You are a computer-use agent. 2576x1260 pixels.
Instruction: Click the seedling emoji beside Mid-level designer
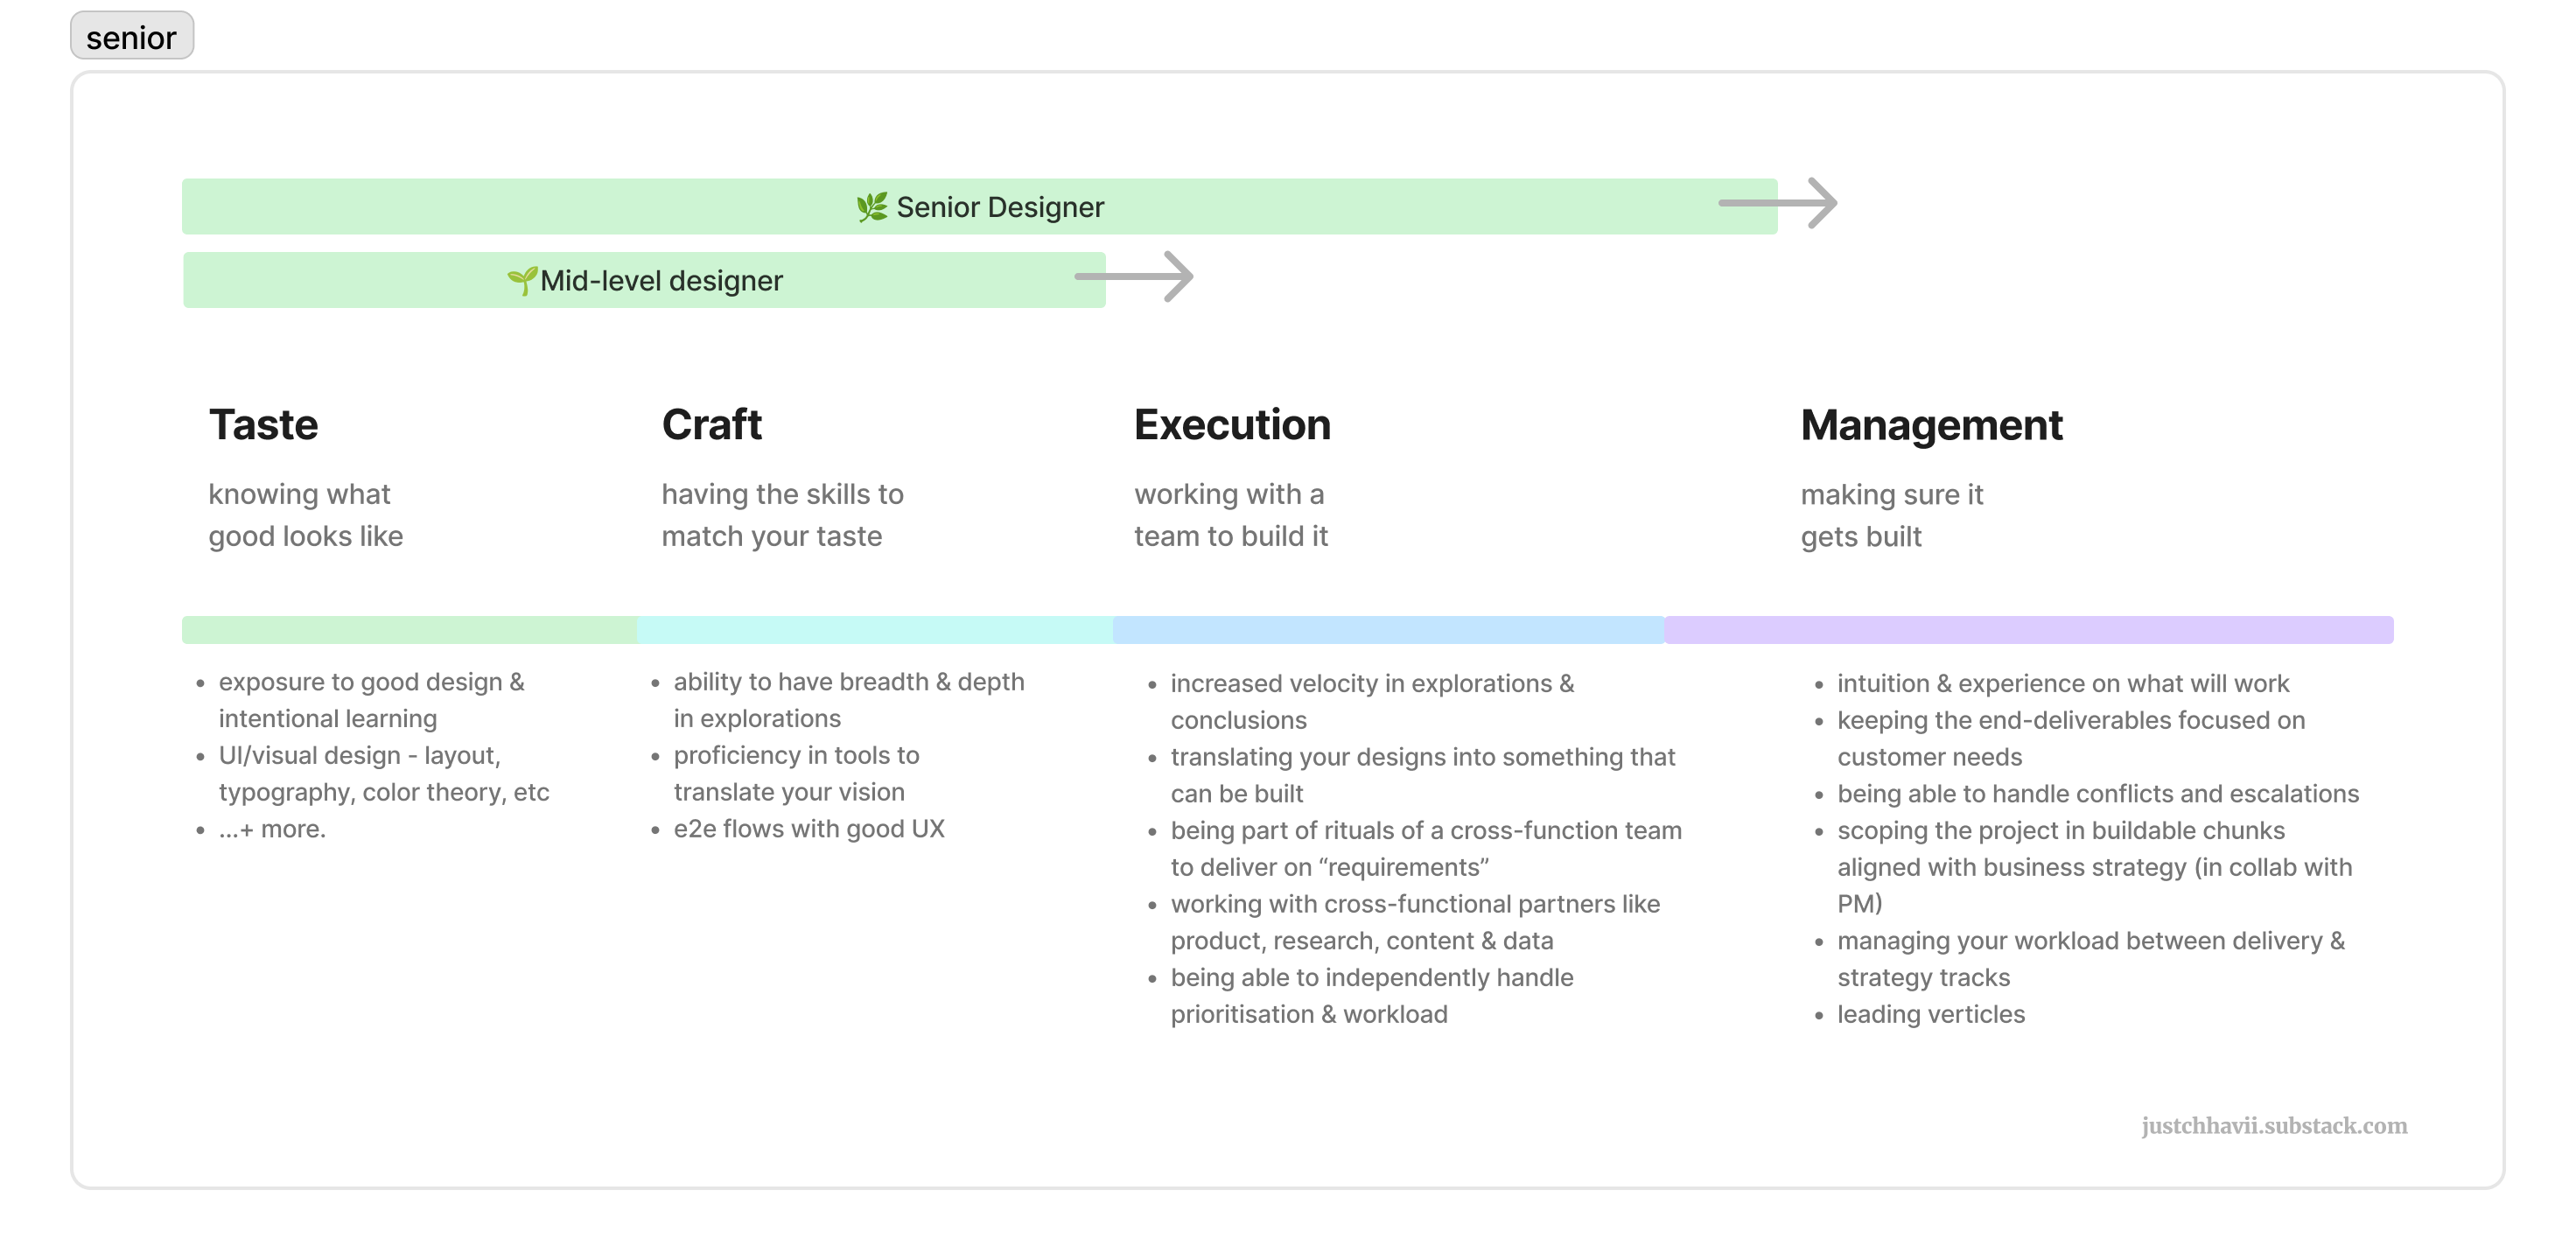tap(522, 281)
